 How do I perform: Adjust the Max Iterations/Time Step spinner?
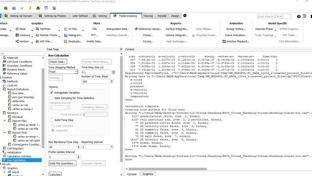(x=78, y=147)
